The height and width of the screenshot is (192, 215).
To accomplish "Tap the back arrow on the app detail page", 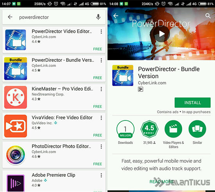I will (116, 16).
